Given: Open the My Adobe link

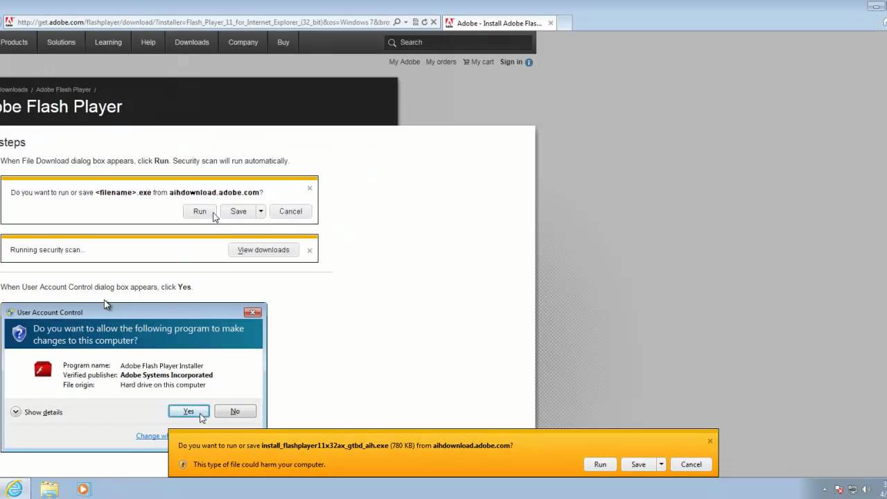Looking at the screenshot, I should [405, 62].
